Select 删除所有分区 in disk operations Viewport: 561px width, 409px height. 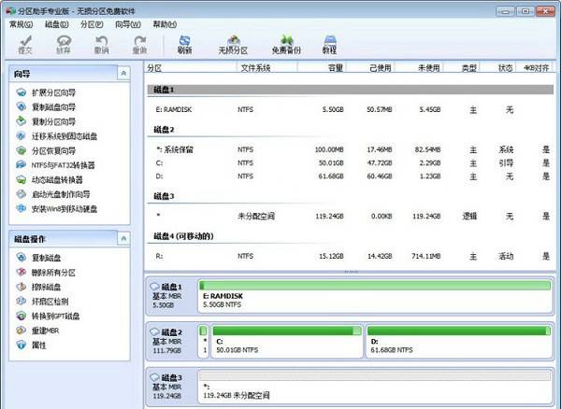(53, 273)
